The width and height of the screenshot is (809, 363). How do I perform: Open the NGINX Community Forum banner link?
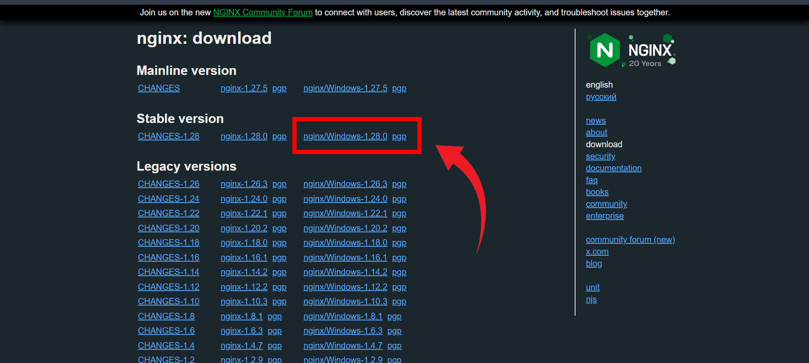[x=263, y=12]
